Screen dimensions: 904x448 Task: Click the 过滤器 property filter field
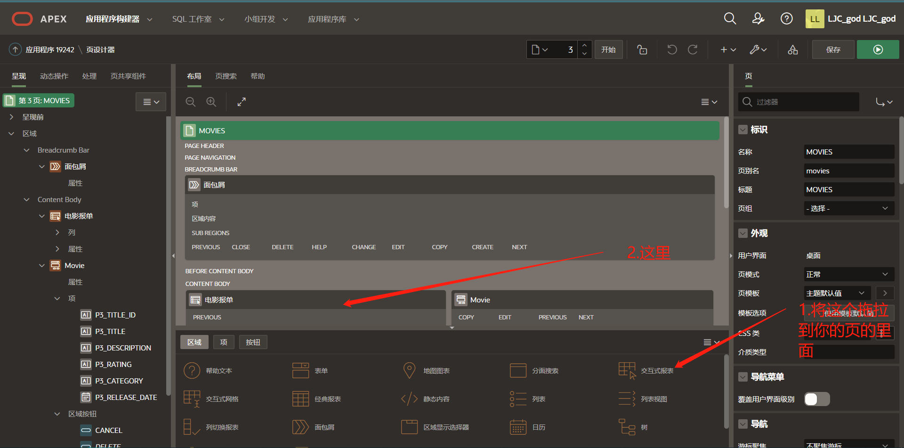(x=799, y=102)
